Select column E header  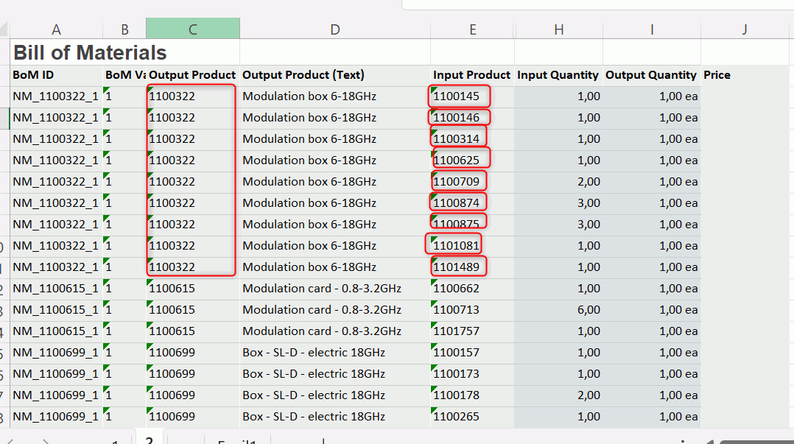point(472,29)
